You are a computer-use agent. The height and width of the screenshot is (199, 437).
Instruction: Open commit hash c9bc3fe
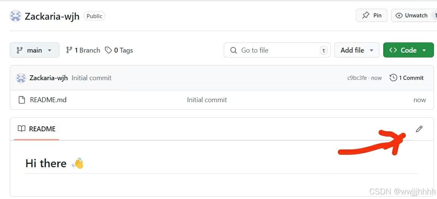pyautogui.click(x=357, y=78)
